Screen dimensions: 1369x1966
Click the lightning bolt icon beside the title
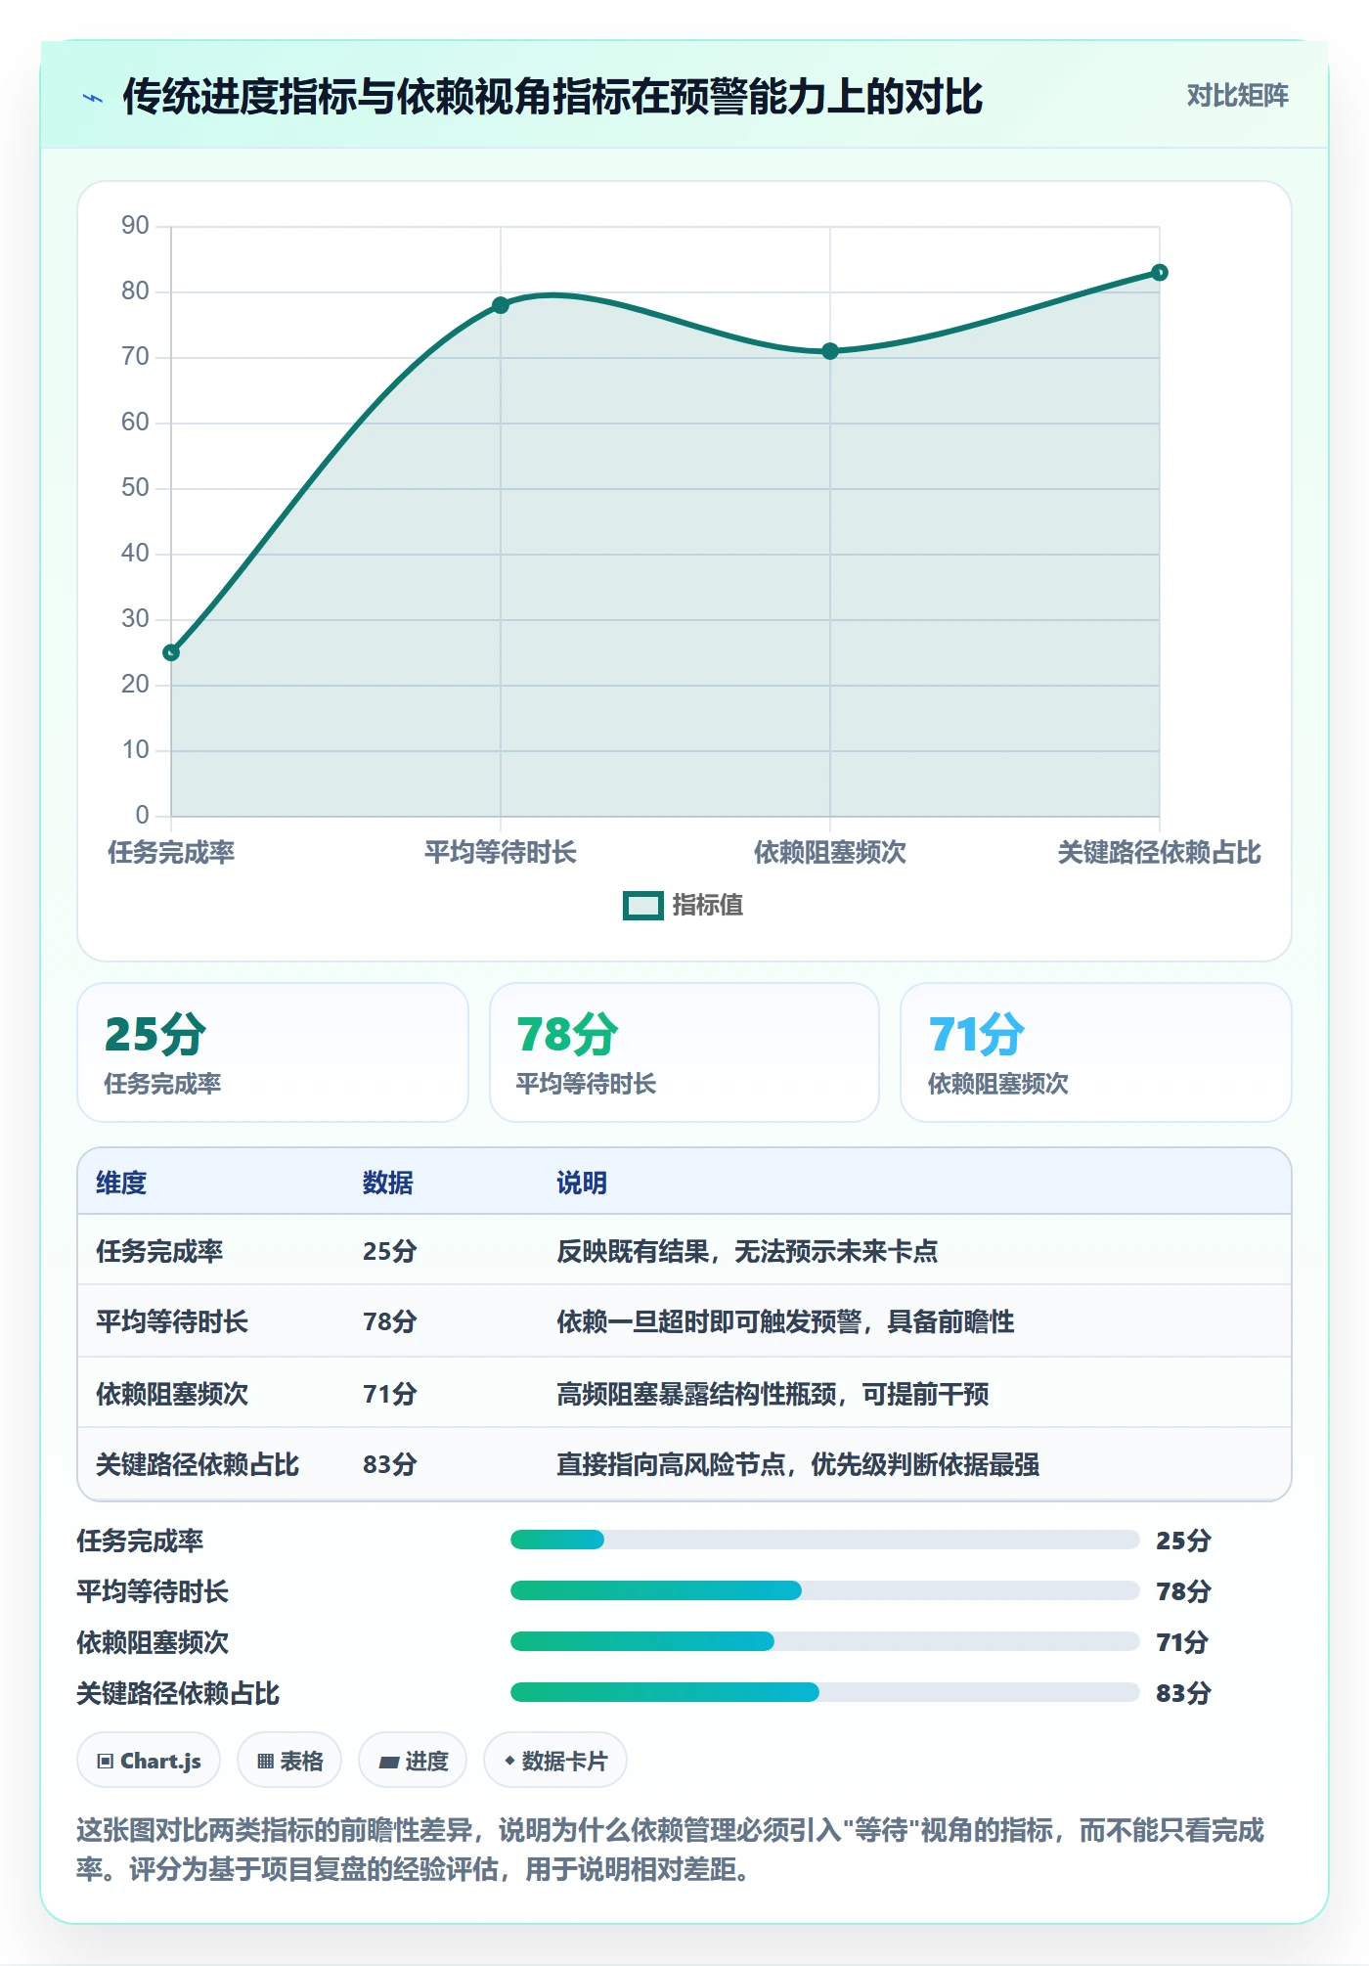tap(93, 98)
